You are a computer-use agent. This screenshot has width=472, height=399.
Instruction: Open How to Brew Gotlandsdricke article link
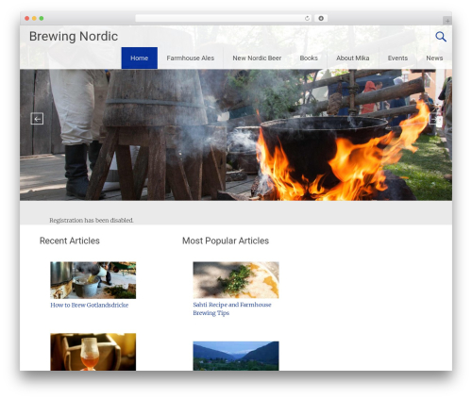[x=90, y=305]
